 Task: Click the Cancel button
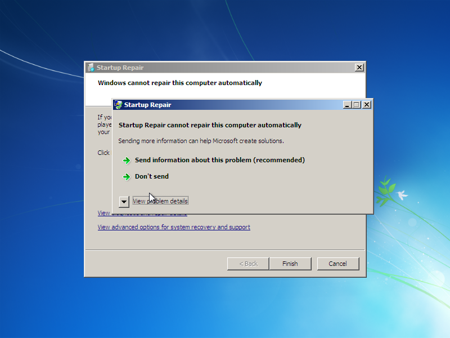[338, 264]
